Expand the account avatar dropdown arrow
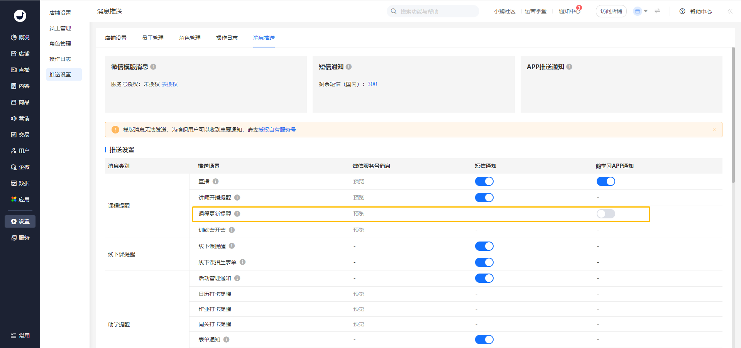The width and height of the screenshot is (741, 348). tap(646, 11)
